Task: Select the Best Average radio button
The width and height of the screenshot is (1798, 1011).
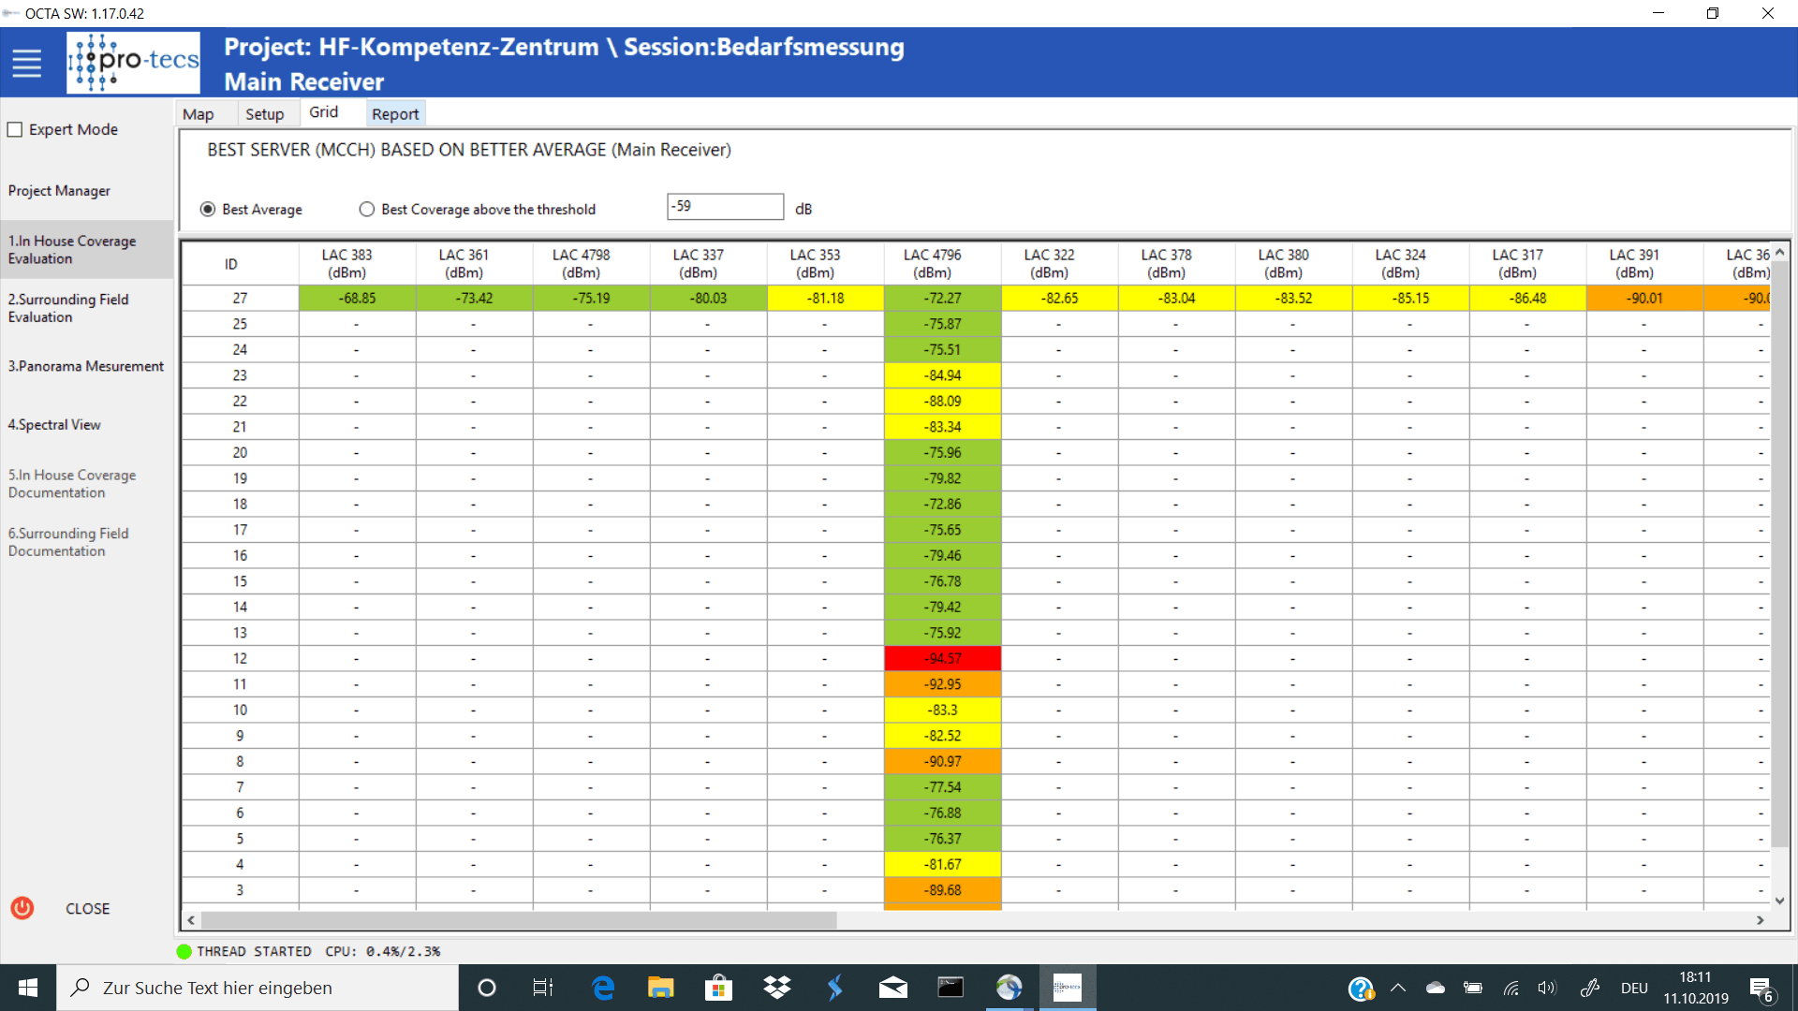Action: [208, 209]
